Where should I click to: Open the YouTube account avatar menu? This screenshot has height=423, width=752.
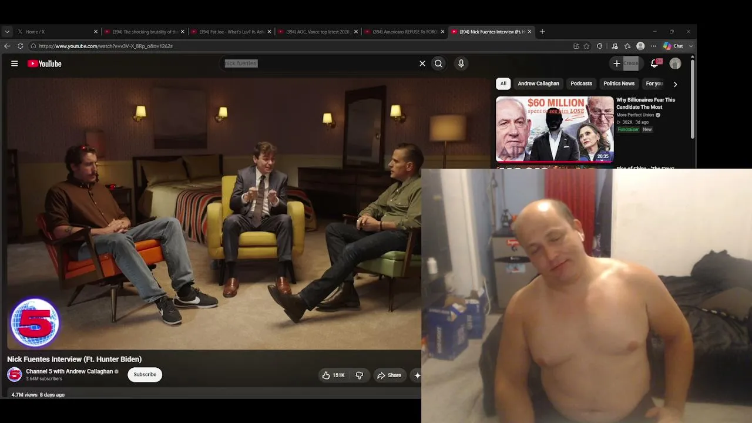(675, 63)
